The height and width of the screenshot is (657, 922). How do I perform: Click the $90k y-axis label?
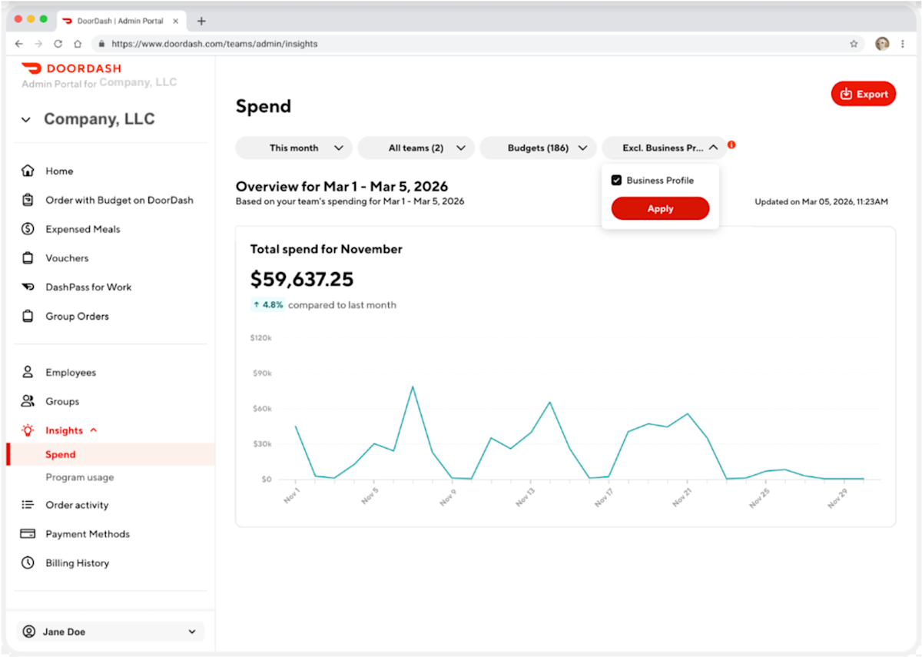coord(261,373)
